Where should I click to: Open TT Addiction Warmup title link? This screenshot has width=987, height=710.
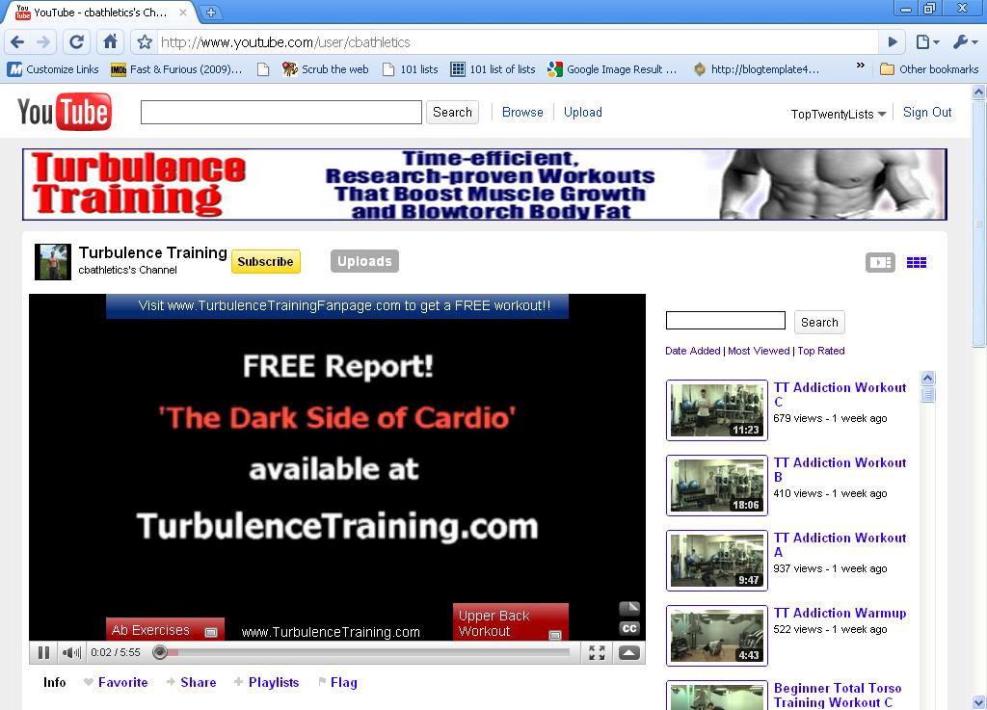tap(840, 613)
